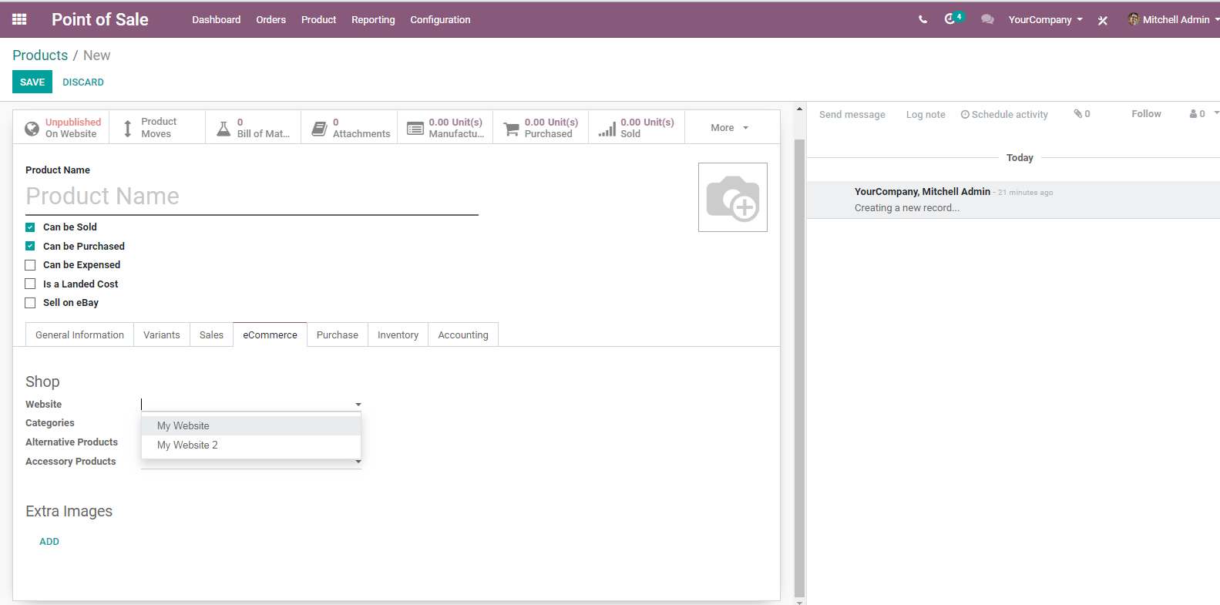Click the SAVE button
Viewport: 1220px width, 605px height.
tap(32, 82)
